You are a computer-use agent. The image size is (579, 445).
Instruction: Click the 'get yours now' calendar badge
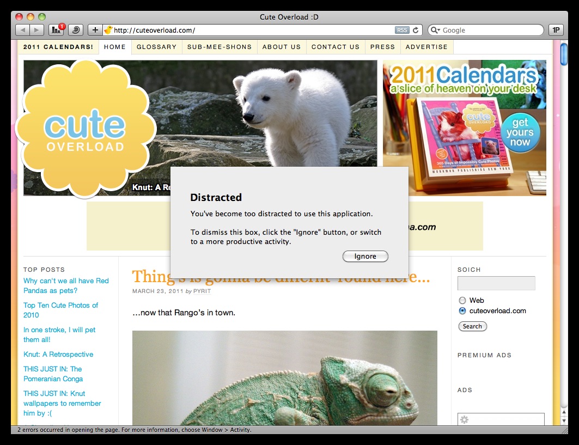point(520,132)
